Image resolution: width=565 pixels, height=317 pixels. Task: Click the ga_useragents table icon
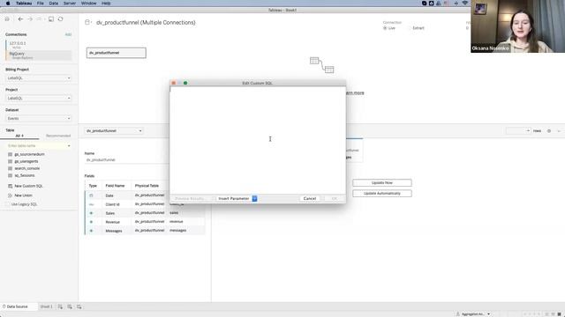tap(10, 161)
